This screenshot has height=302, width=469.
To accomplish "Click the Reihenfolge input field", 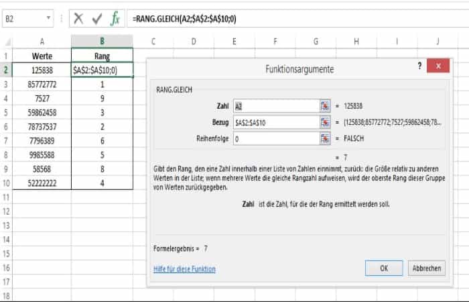I will point(276,139).
